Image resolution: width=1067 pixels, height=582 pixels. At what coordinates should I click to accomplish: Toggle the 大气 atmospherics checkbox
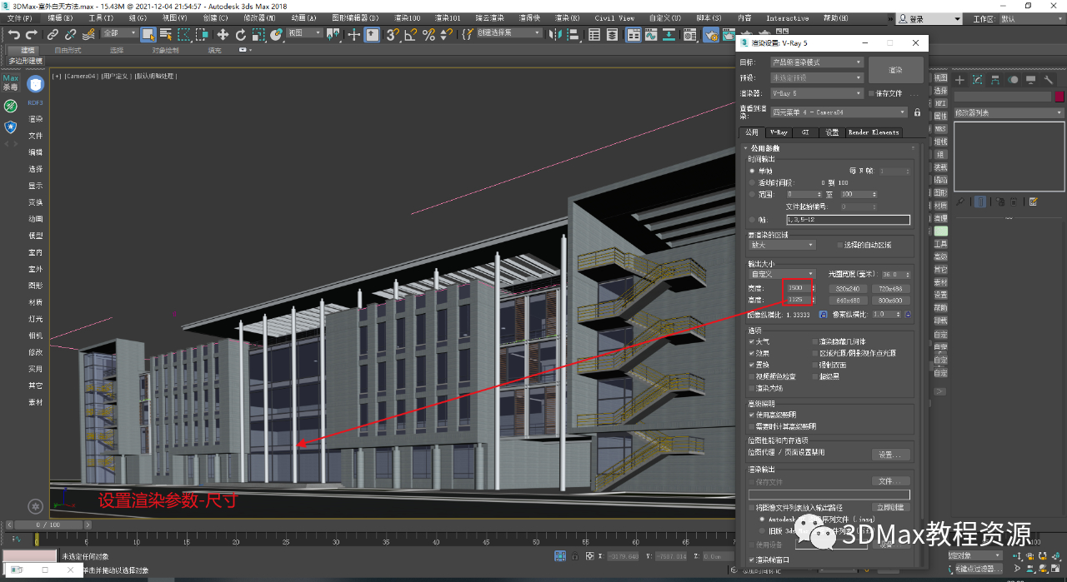coord(752,341)
